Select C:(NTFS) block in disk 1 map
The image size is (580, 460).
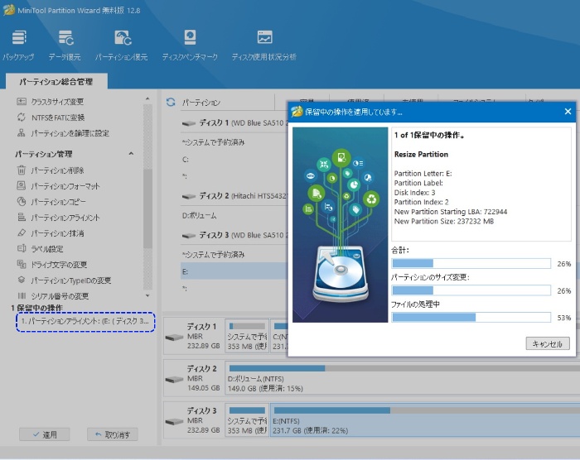pos(280,336)
